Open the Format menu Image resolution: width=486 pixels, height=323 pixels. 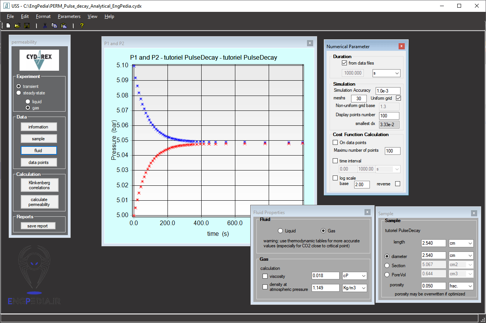tap(43, 16)
